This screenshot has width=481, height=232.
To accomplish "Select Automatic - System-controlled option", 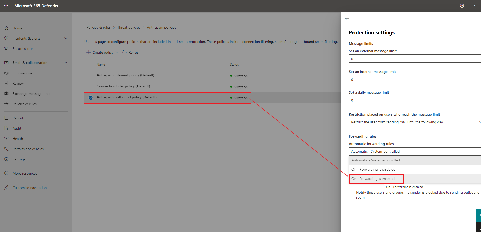I will pyautogui.click(x=415, y=160).
